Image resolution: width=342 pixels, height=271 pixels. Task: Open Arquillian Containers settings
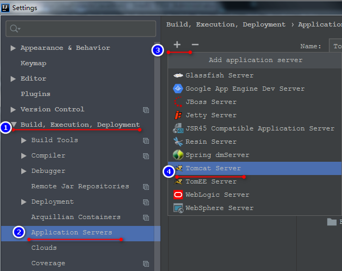click(x=76, y=217)
